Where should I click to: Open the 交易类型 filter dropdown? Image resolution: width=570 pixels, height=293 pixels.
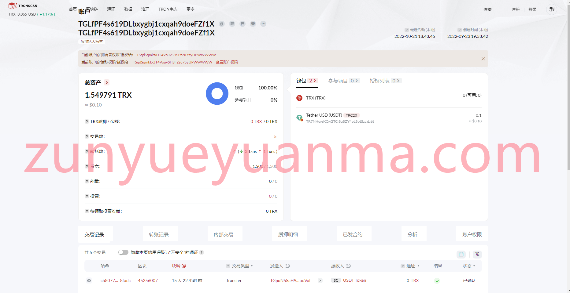point(252,266)
